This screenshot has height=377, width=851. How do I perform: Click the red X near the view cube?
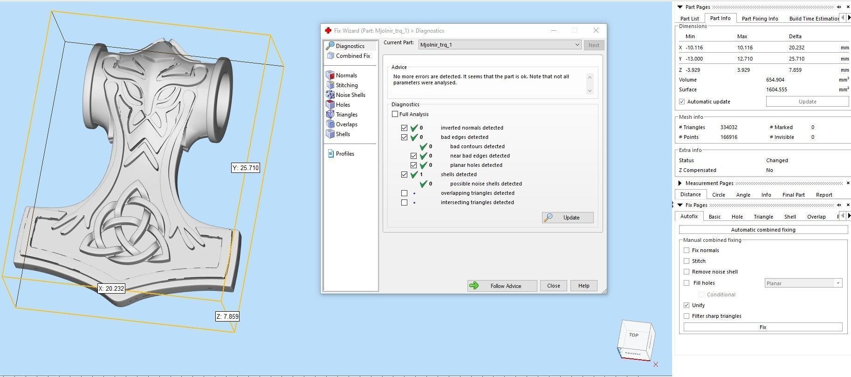(656, 364)
